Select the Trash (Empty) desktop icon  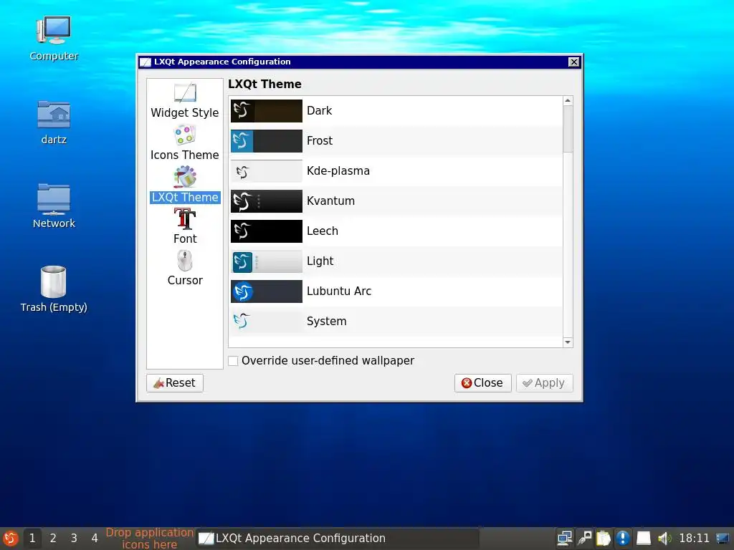click(x=54, y=289)
